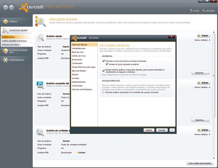Viewport: 218px width, 168px height.
Task: Click Aceptar button in Opciones dialog
Action: click(149, 130)
